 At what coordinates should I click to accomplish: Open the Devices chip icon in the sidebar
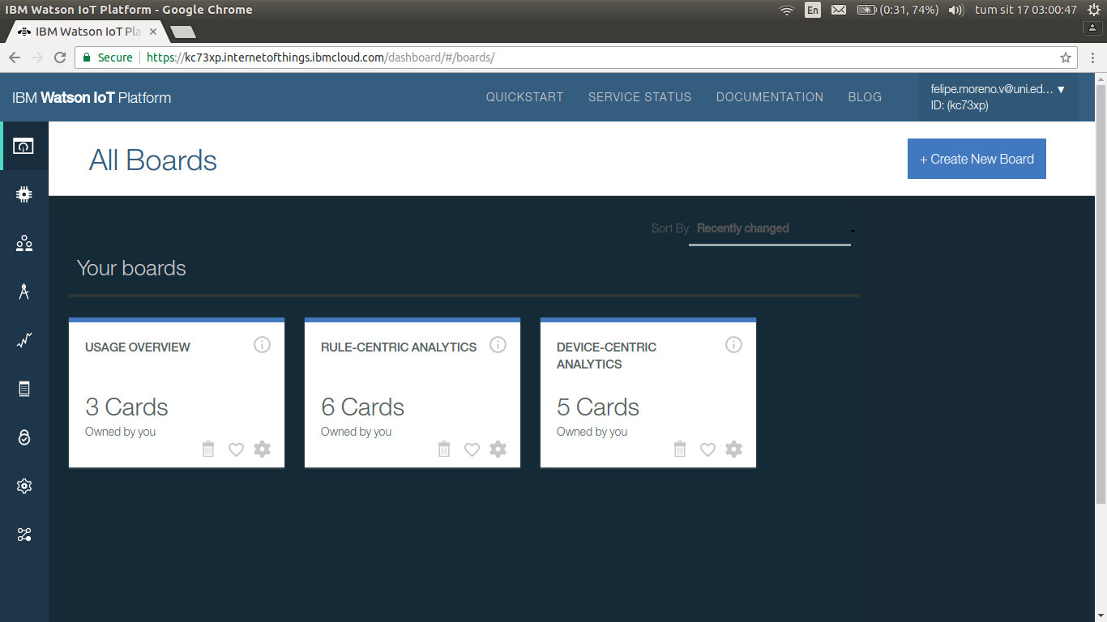click(24, 194)
